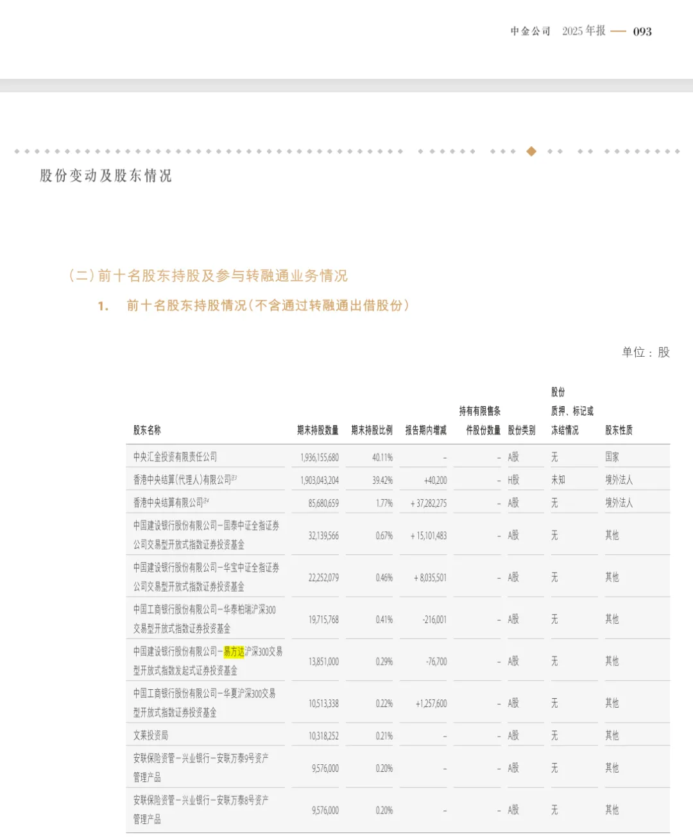Click the change value +15,101,483

coord(429,535)
